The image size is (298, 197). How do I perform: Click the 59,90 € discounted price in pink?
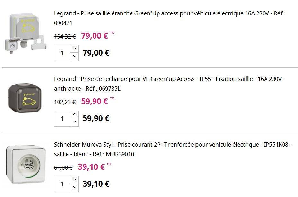point(95,102)
